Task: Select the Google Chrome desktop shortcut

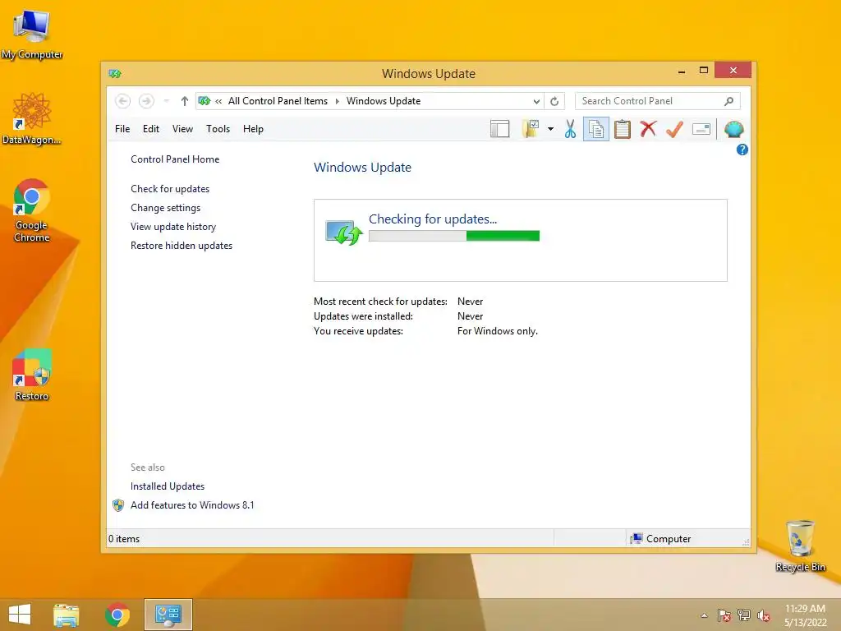Action: coord(32,210)
